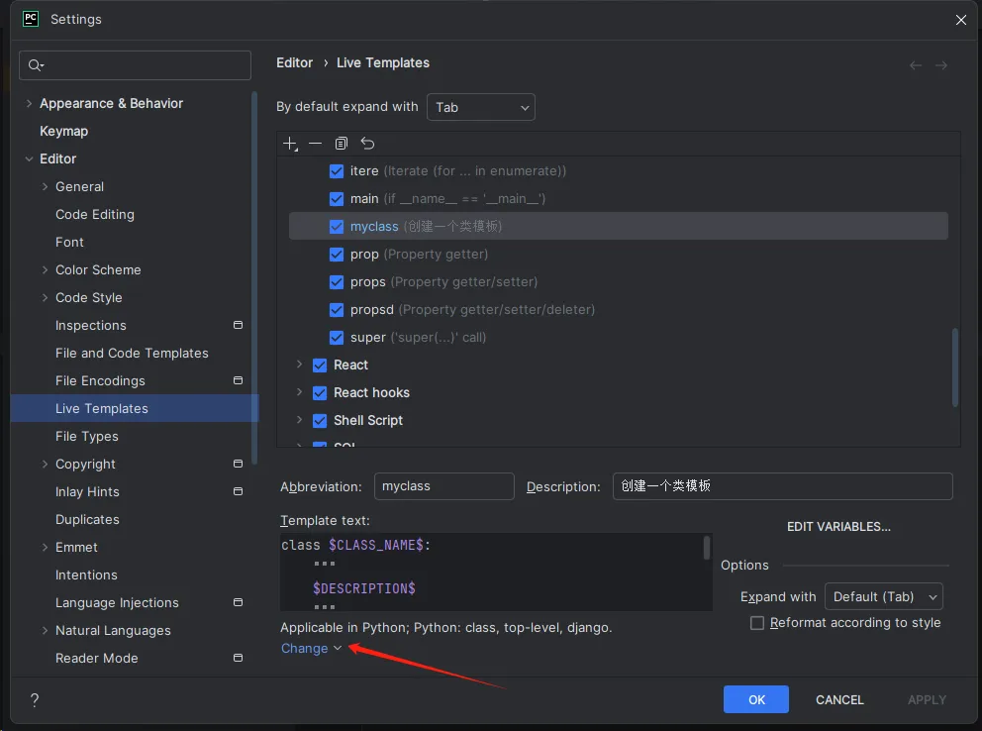Expand the General subsection

click(x=45, y=186)
